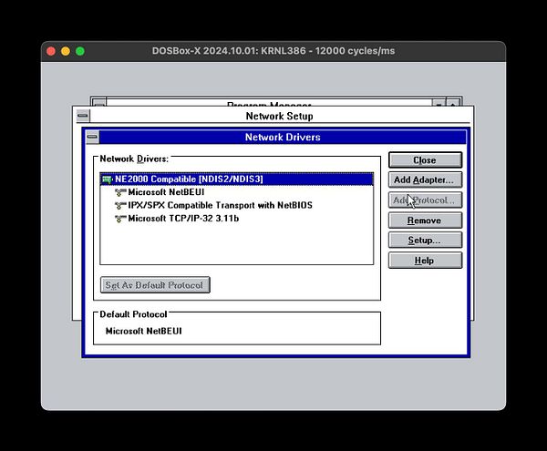Click the DOSBox-X window title text
The width and height of the screenshot is (547, 451).
[x=273, y=51]
